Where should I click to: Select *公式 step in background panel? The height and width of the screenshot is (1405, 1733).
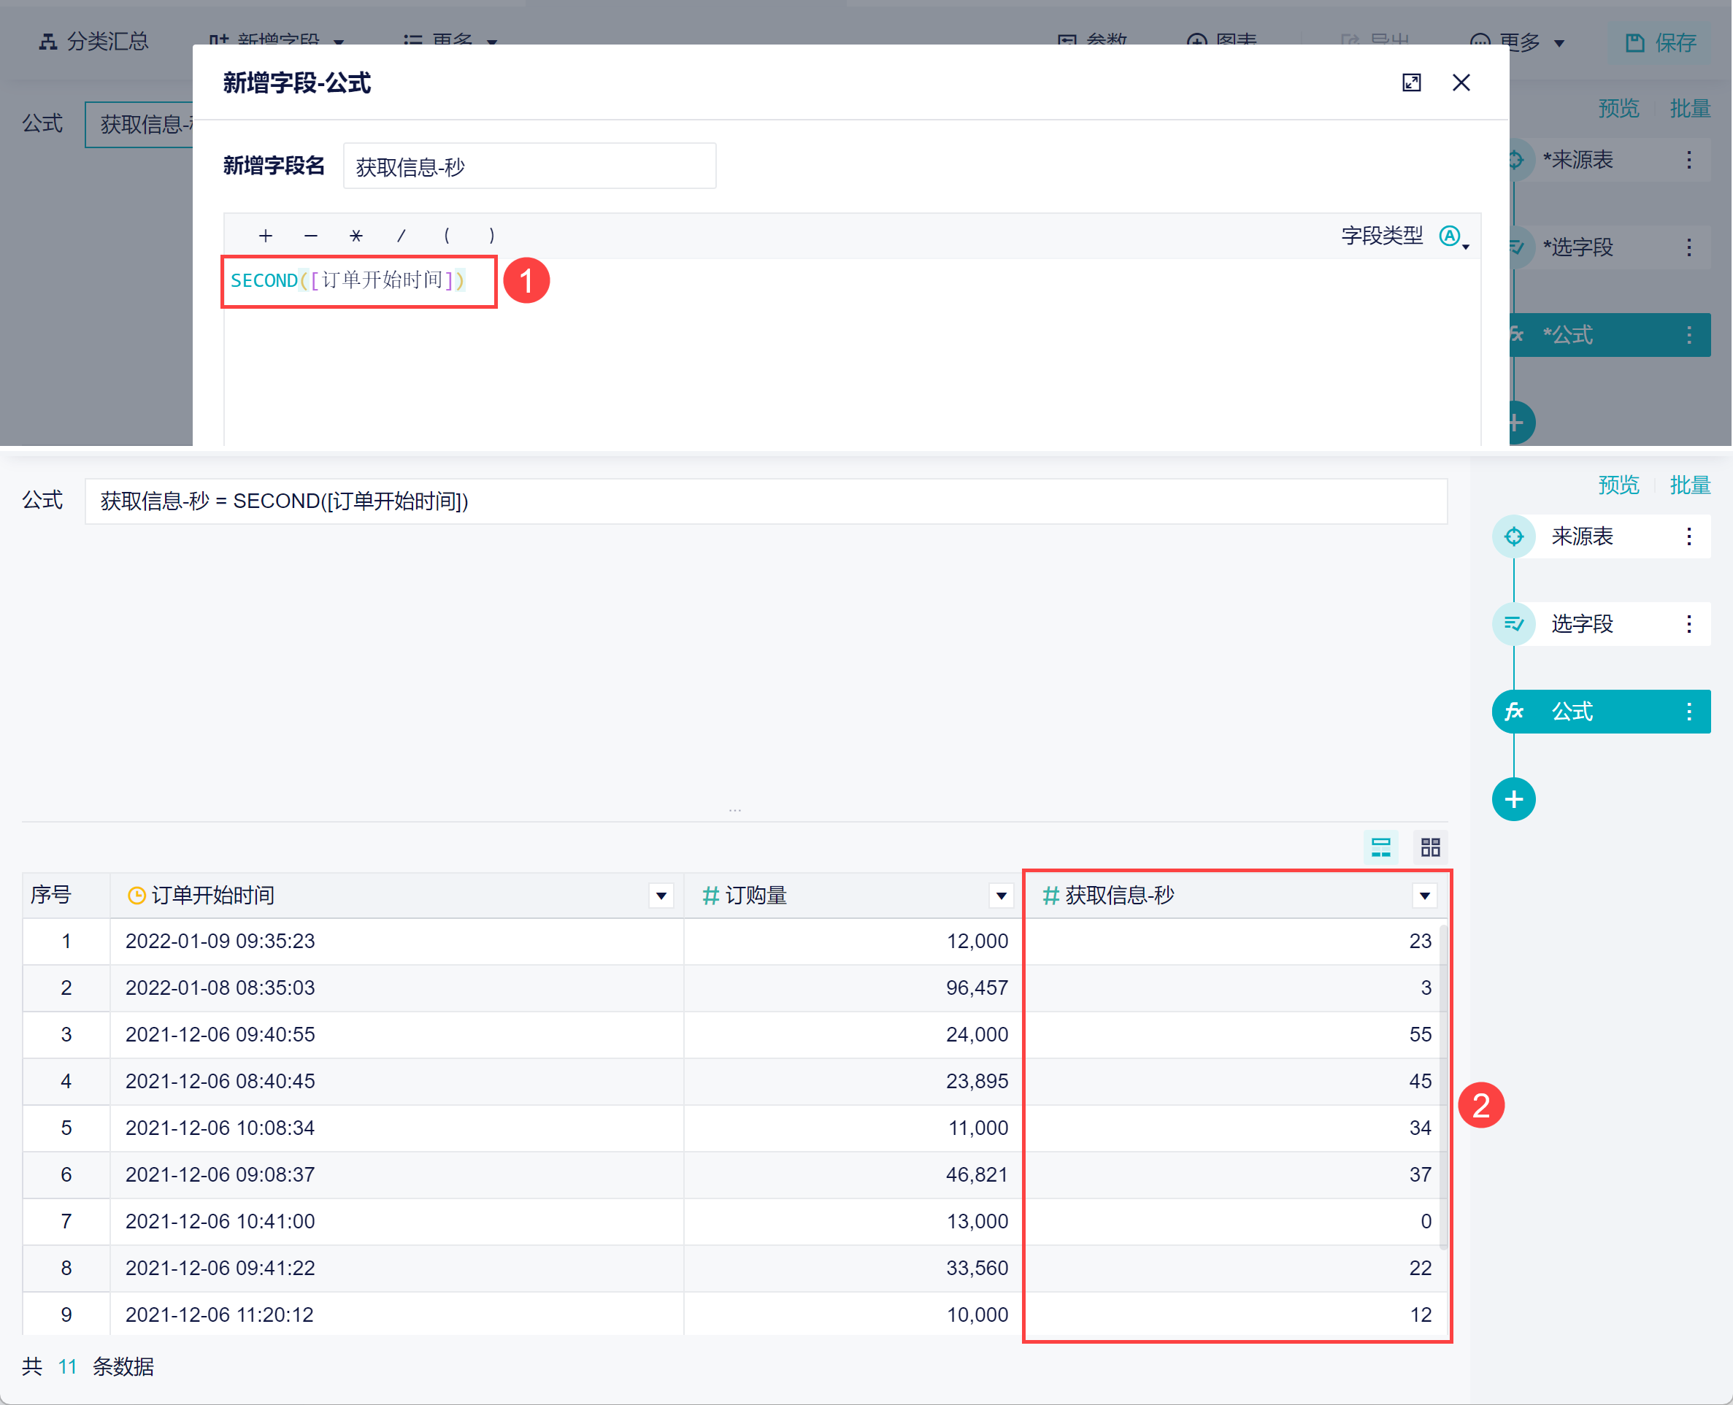point(1609,334)
